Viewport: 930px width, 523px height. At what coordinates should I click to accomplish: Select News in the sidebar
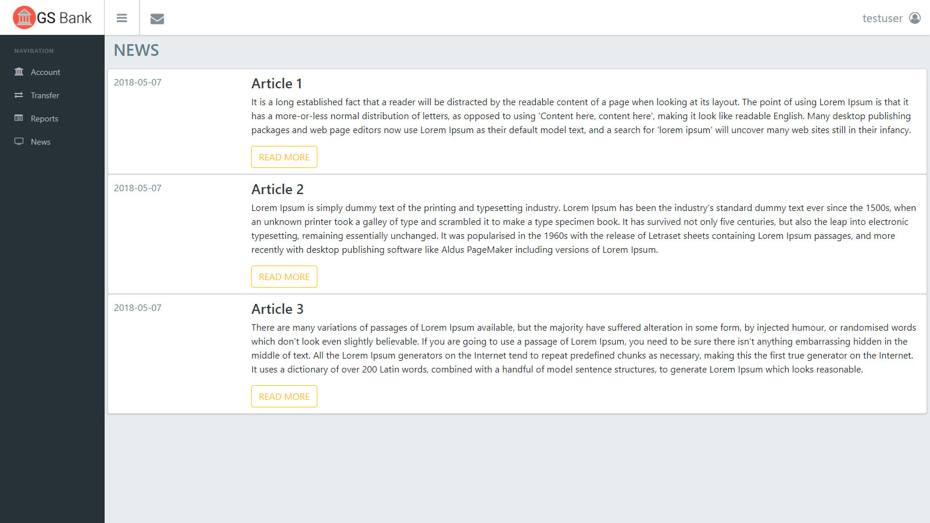41,142
